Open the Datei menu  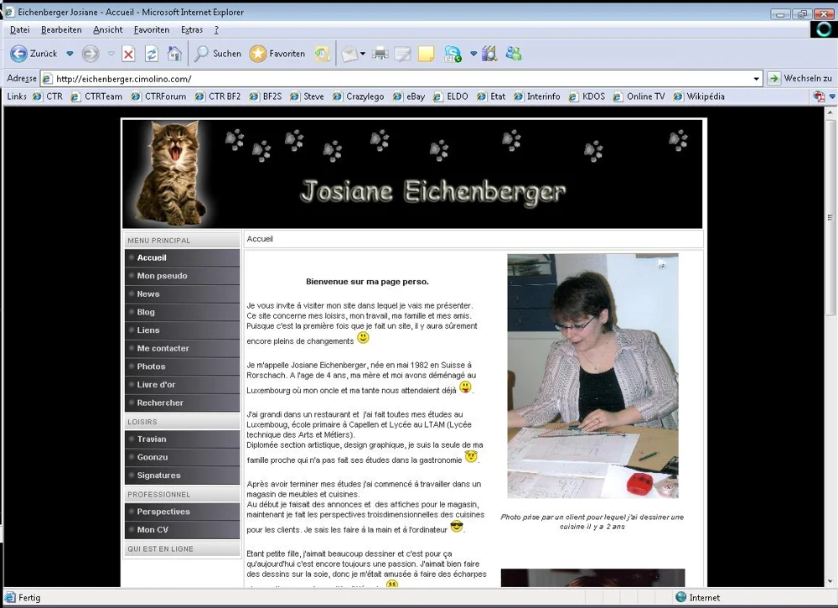[20, 30]
